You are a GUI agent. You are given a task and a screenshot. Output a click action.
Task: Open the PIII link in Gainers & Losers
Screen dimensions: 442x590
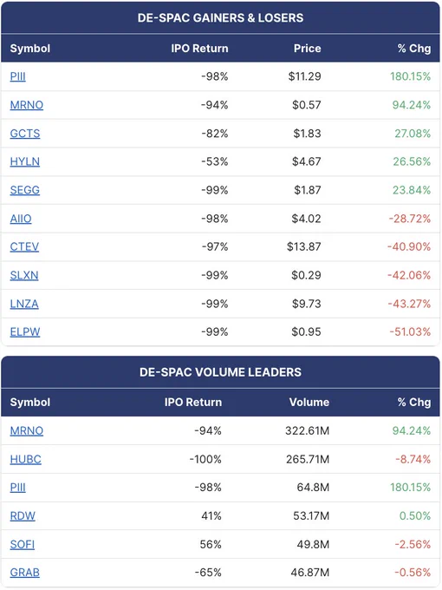tap(17, 76)
